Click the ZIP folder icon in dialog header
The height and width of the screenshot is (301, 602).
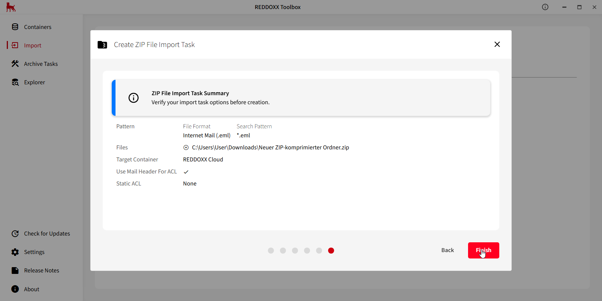(x=102, y=45)
